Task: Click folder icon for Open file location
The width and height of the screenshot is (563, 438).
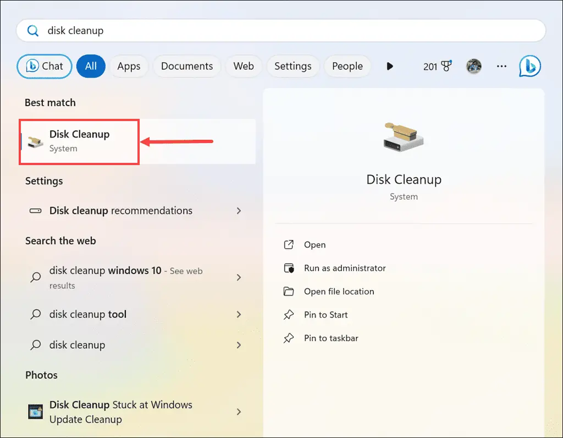Action: pos(289,292)
